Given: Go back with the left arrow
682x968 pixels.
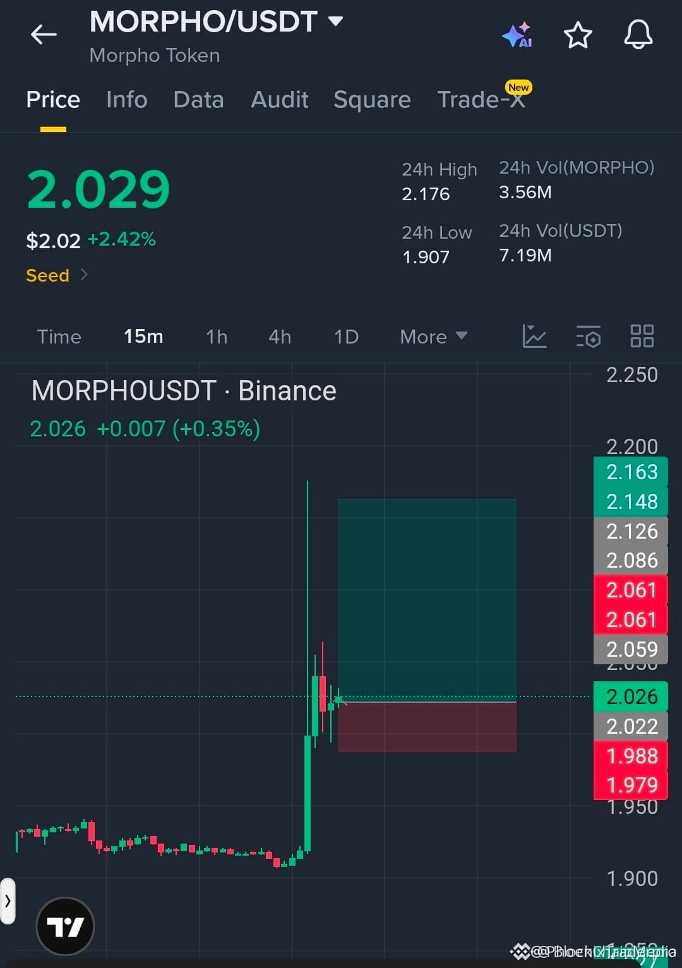Looking at the screenshot, I should tap(44, 34).
